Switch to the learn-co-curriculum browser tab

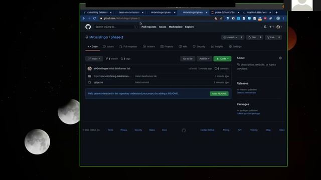pyautogui.click(x=129, y=12)
